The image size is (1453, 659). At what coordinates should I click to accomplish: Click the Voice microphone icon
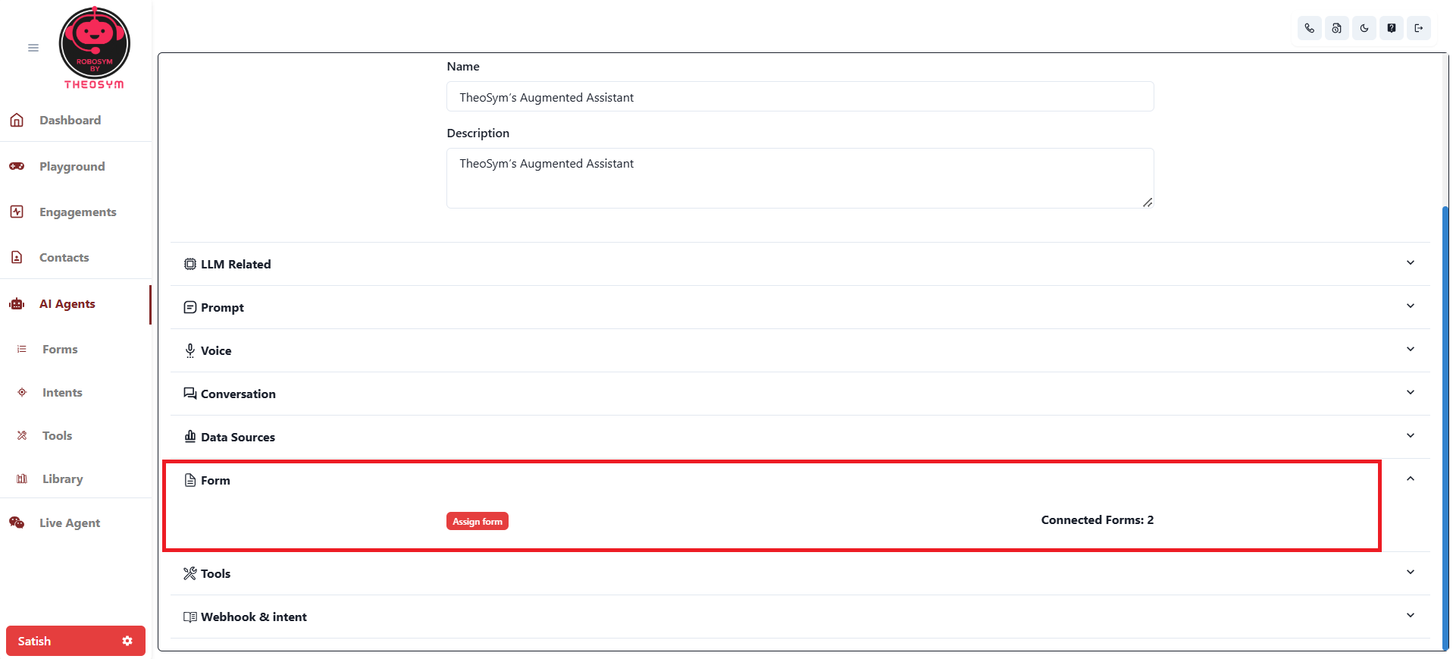tap(190, 350)
